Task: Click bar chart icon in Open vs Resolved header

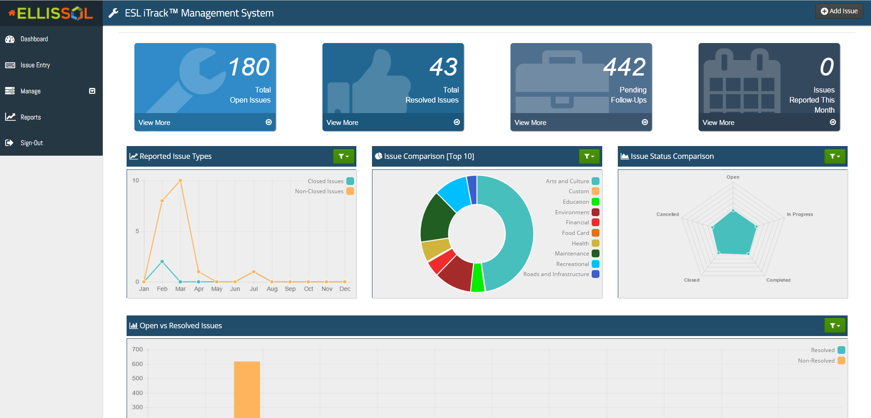Action: (133, 326)
